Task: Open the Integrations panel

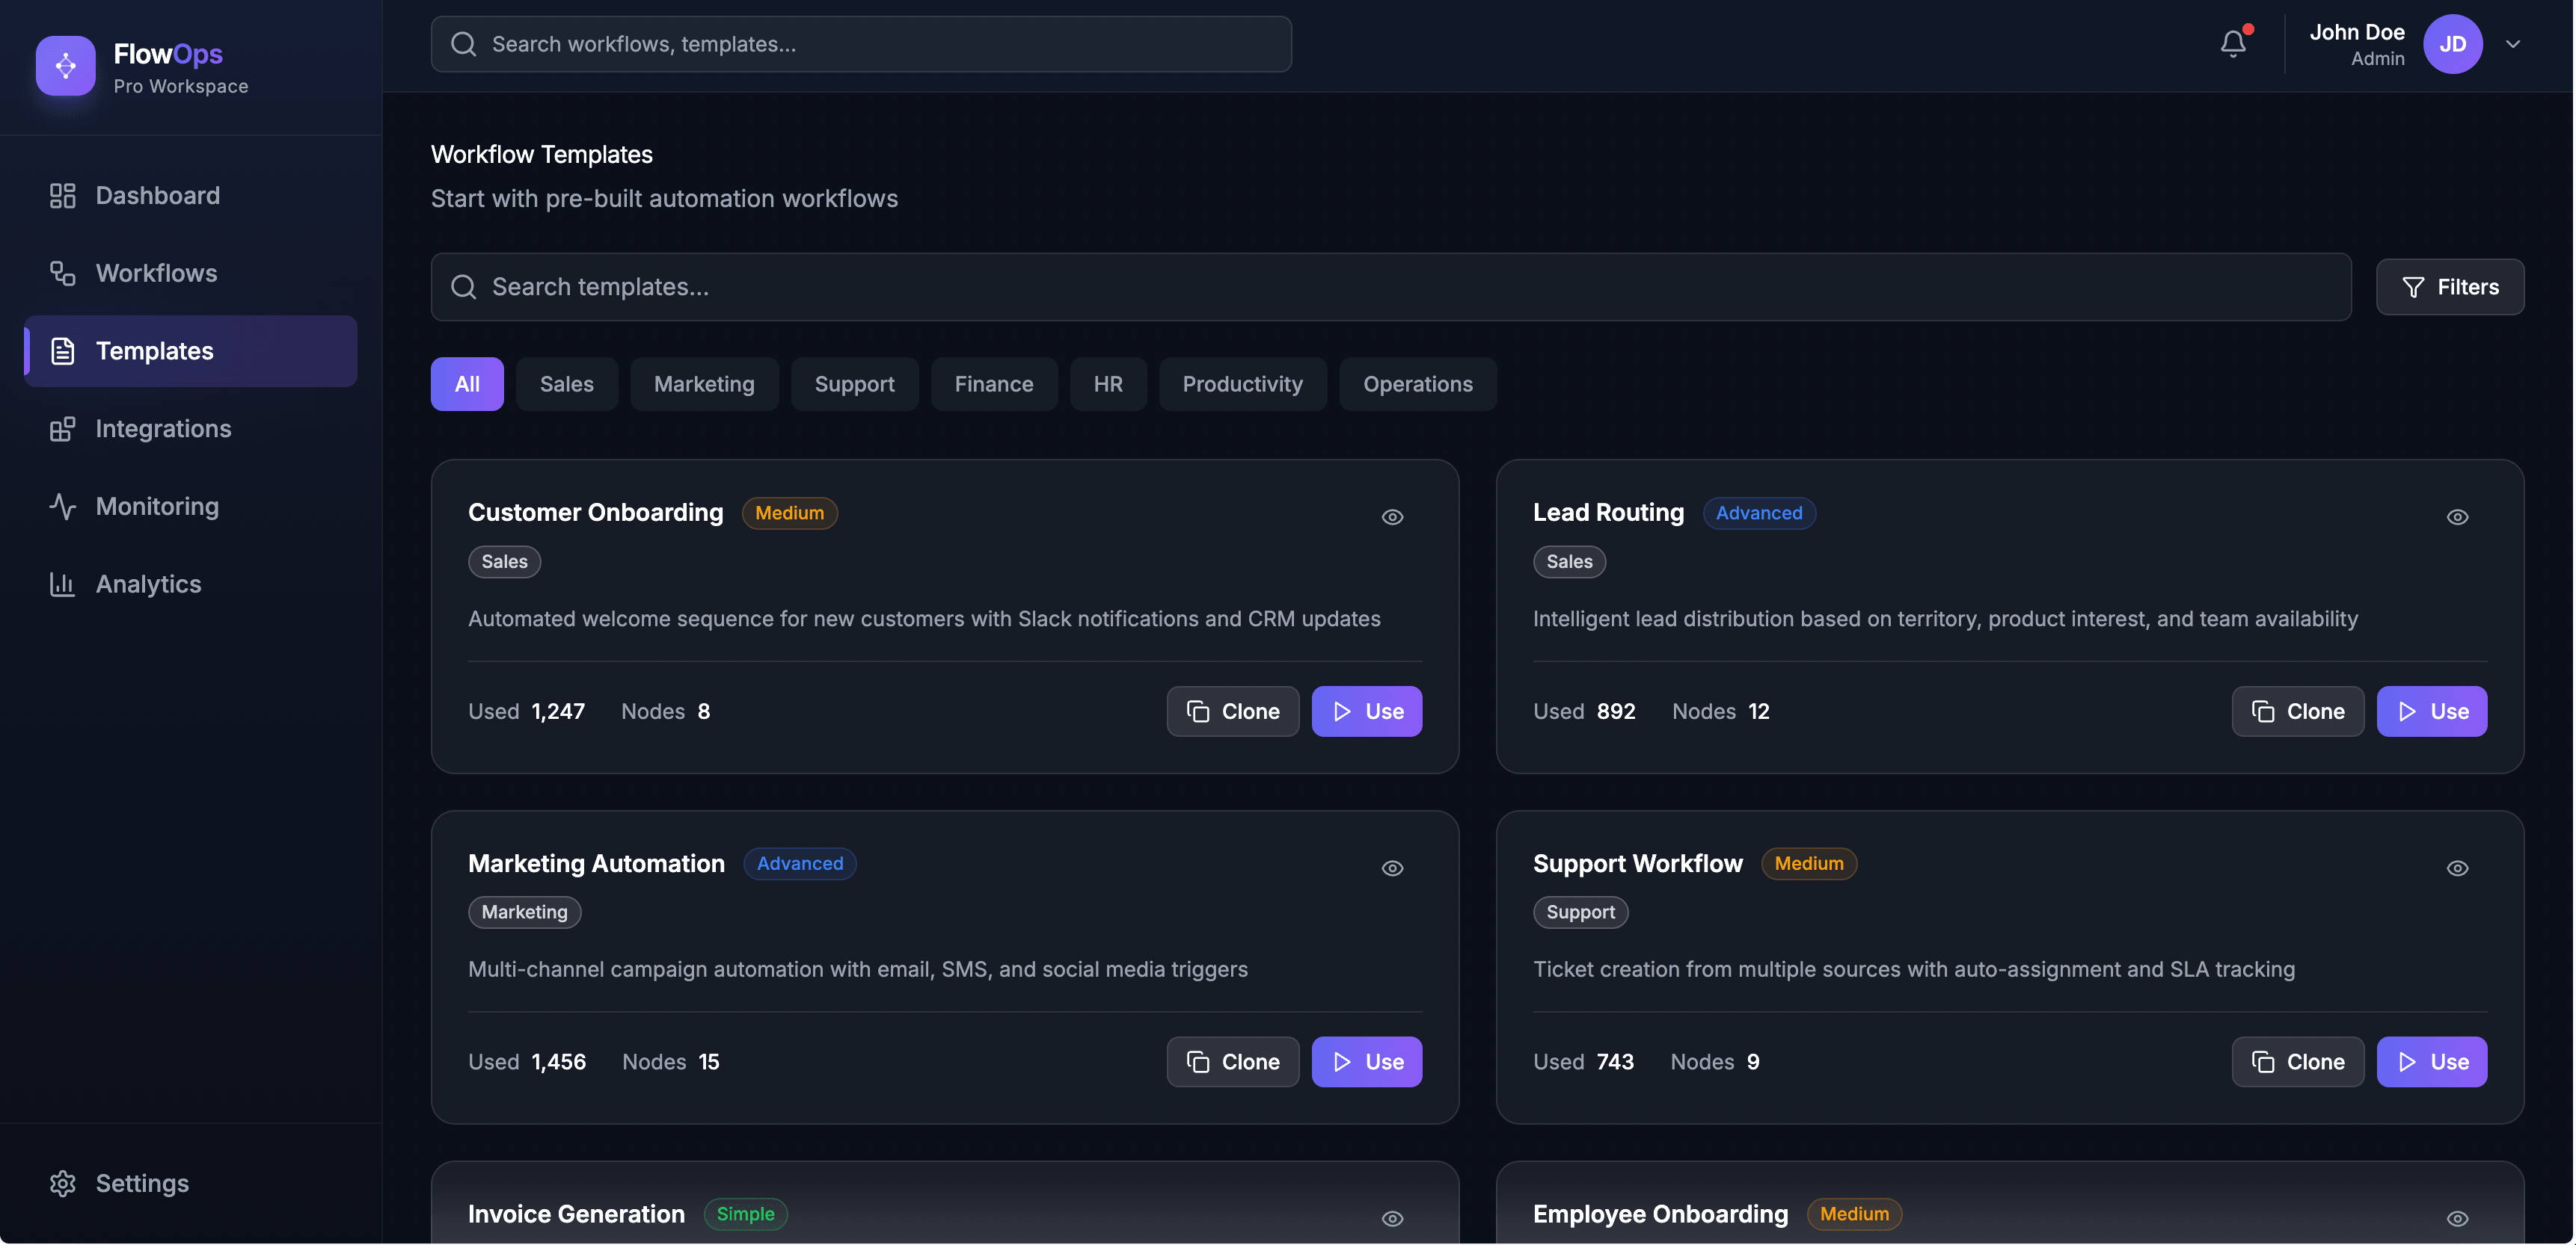Action: tap(163, 427)
